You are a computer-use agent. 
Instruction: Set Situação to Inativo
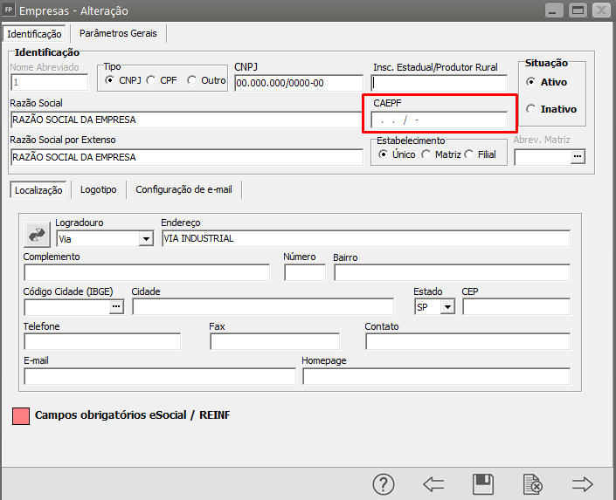coord(530,109)
